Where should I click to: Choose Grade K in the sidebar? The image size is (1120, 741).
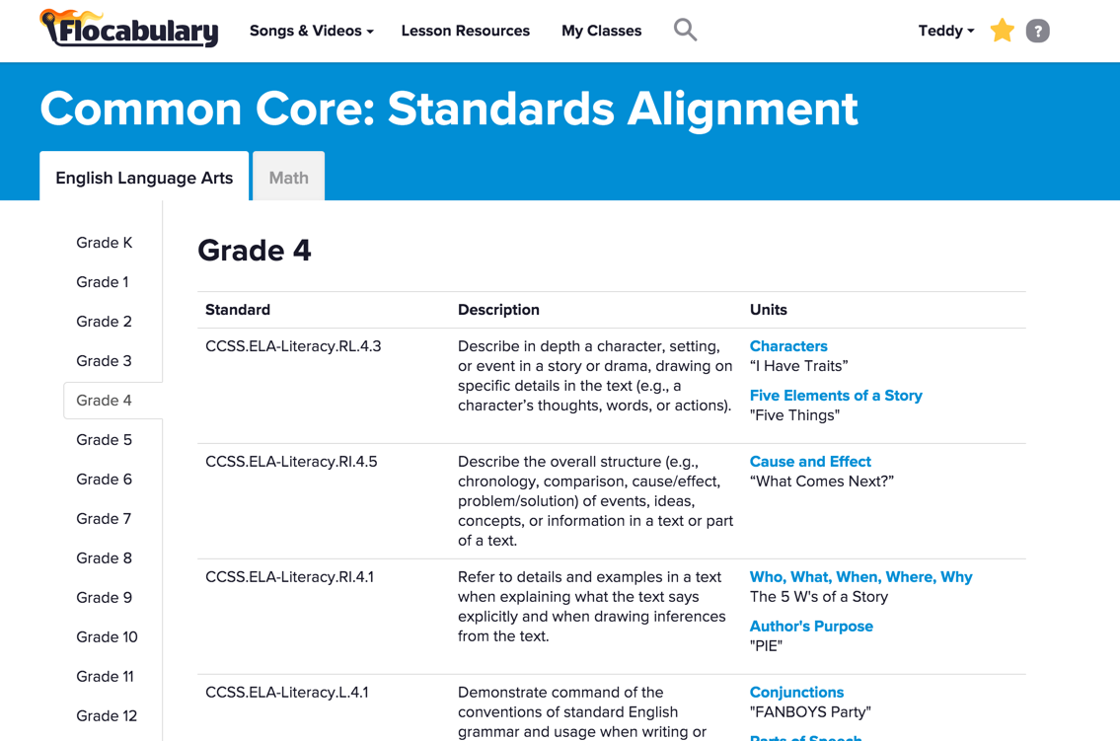pos(105,243)
